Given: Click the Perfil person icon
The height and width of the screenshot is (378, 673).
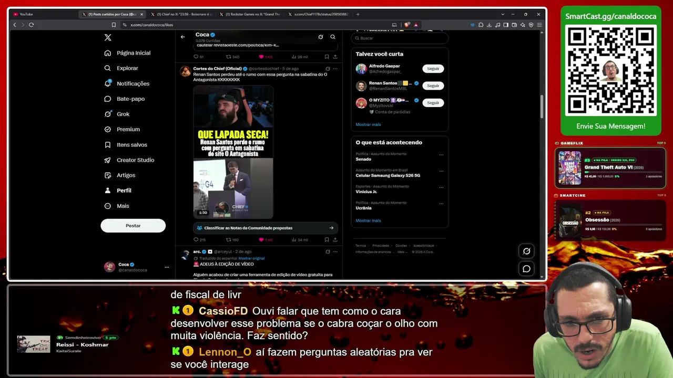Looking at the screenshot, I should click(x=108, y=191).
